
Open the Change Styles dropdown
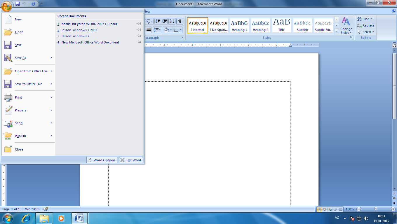(x=346, y=26)
